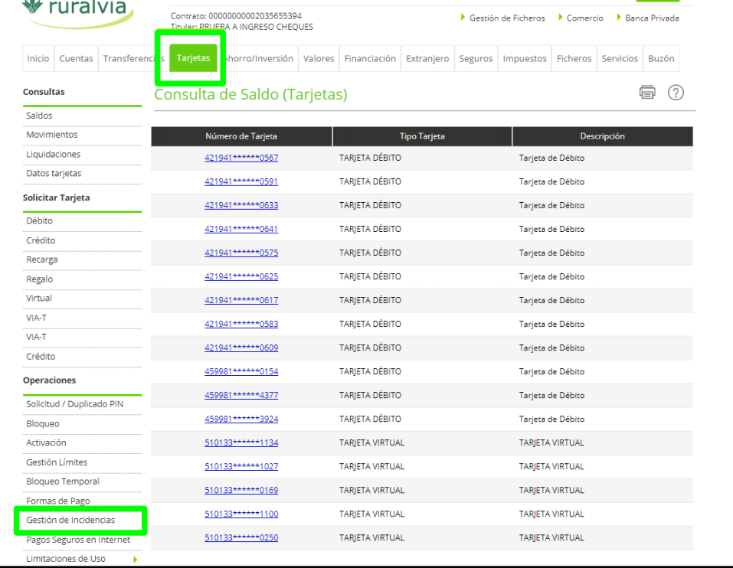Click the Número de Tarjeta column header
The height and width of the screenshot is (568, 733).
click(241, 137)
